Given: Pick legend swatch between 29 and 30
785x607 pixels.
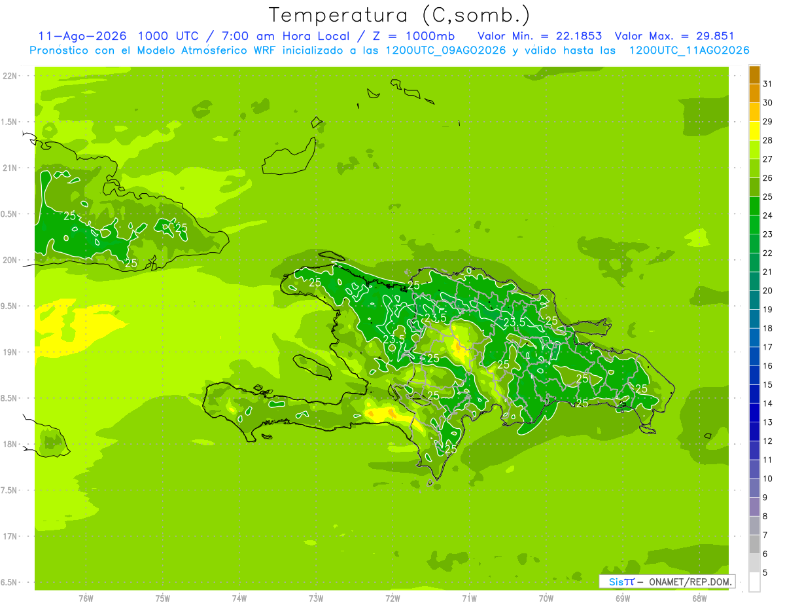Looking at the screenshot, I should point(754,113).
